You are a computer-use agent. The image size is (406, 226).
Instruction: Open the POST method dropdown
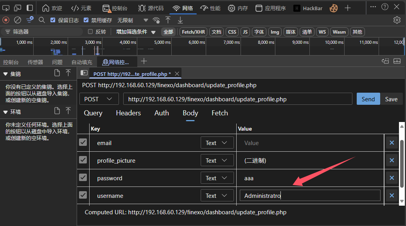tap(99, 99)
